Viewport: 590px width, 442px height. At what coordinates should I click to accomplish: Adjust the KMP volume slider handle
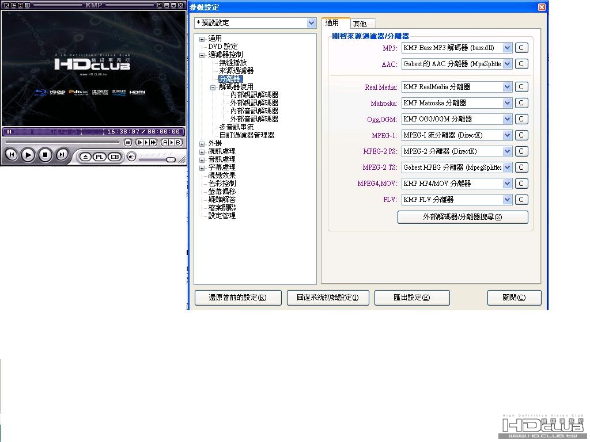(171, 159)
